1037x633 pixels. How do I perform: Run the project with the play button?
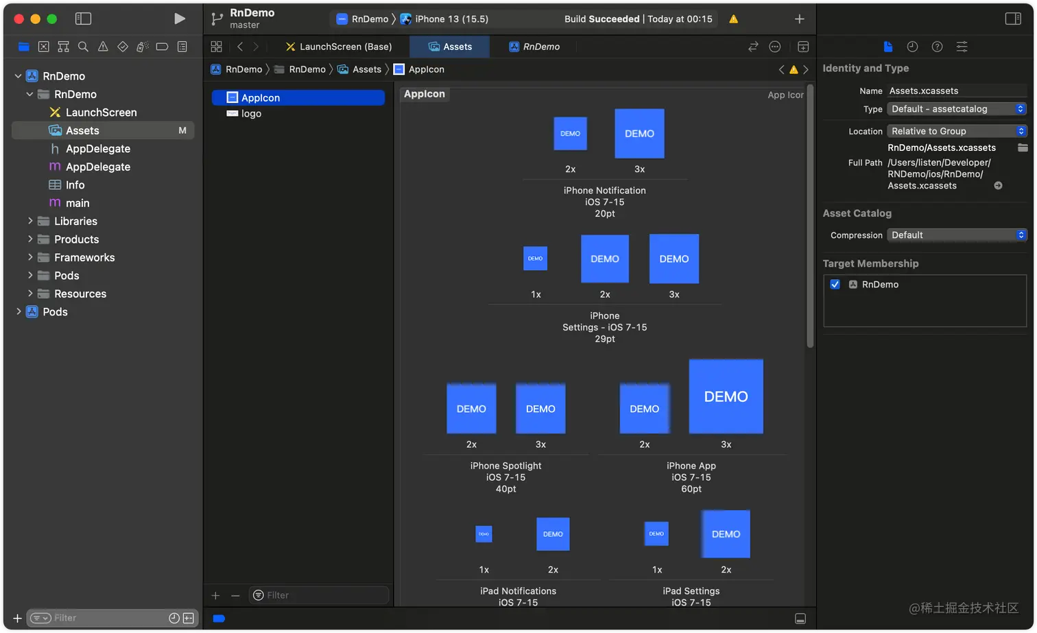pos(180,19)
